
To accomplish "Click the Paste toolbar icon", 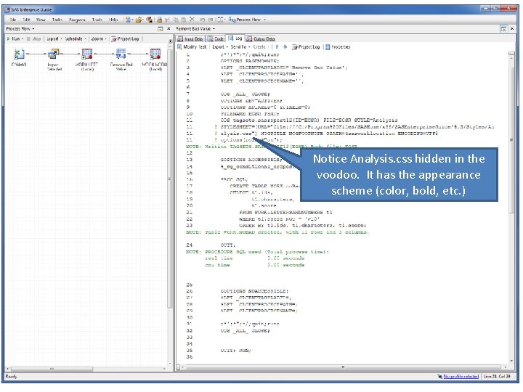I will tap(183, 20).
